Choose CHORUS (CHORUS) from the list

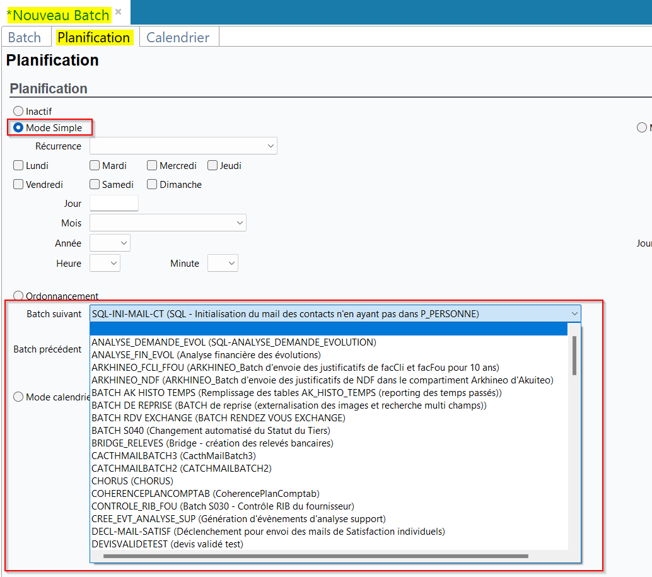coord(132,481)
